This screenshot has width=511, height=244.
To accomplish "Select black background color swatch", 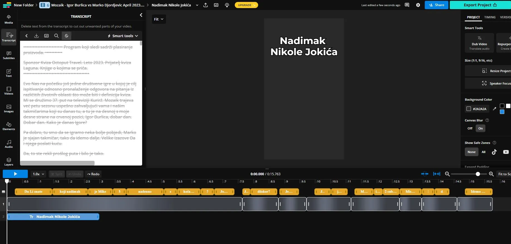I will point(502,106).
